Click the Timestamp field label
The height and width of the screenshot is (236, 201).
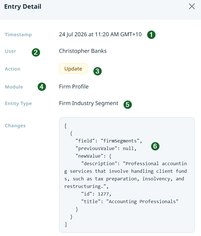[18, 35]
